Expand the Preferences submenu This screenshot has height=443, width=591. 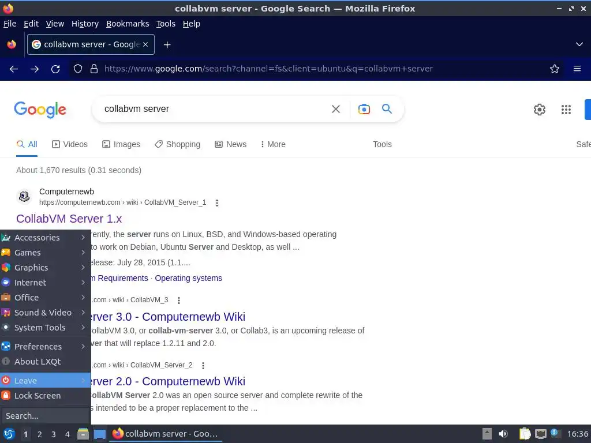click(x=45, y=347)
